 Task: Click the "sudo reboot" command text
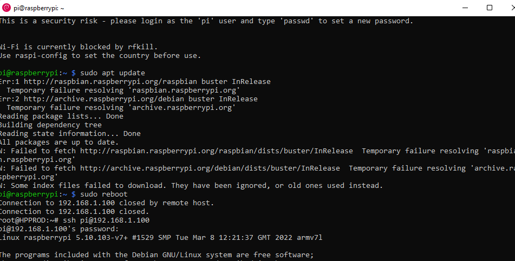(103, 194)
